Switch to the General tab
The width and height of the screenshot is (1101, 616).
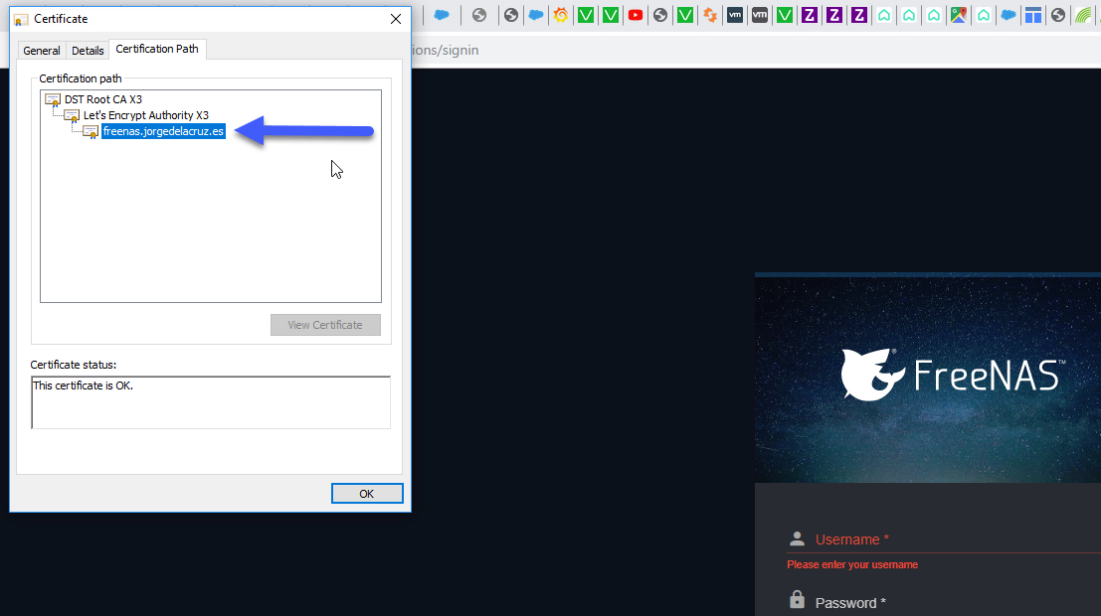click(42, 51)
